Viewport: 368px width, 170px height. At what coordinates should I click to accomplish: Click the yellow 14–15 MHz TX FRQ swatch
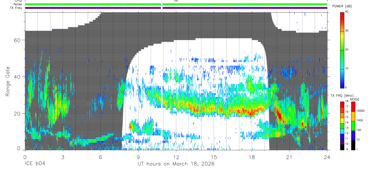(342, 121)
